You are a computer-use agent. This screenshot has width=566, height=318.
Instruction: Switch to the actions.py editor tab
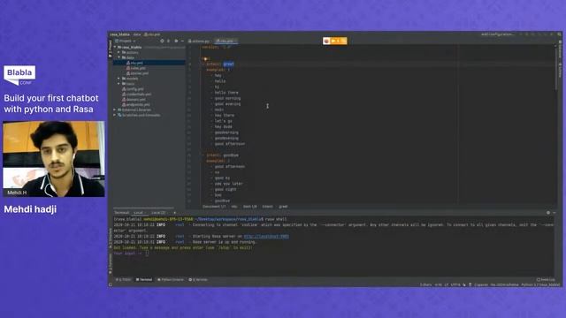tap(199, 42)
